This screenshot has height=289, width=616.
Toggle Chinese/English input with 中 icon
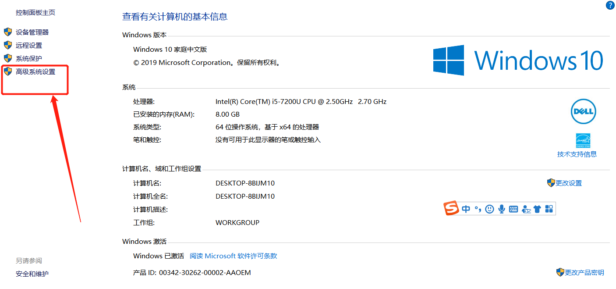click(x=466, y=209)
